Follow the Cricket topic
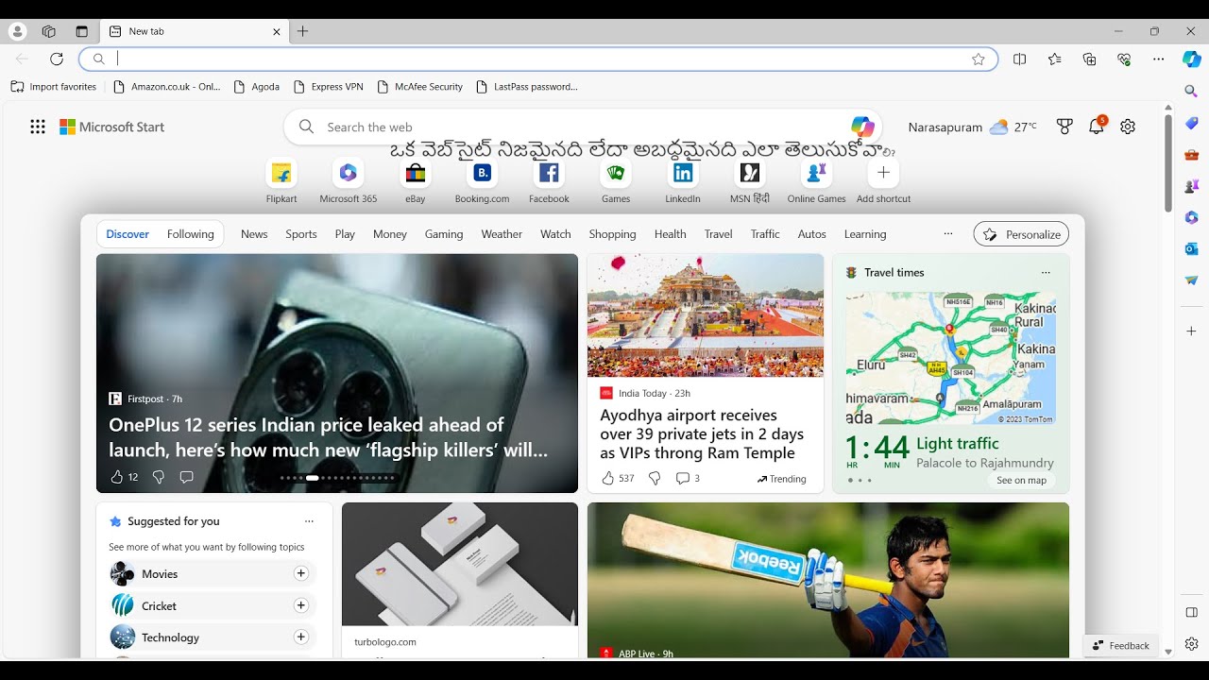The image size is (1209, 680). (301, 605)
